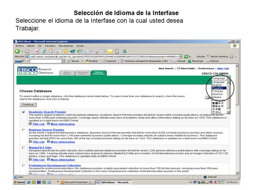The width and height of the screenshot is (253, 190).
Task: Check Business Source Premier checkbox
Action: coord(23,130)
